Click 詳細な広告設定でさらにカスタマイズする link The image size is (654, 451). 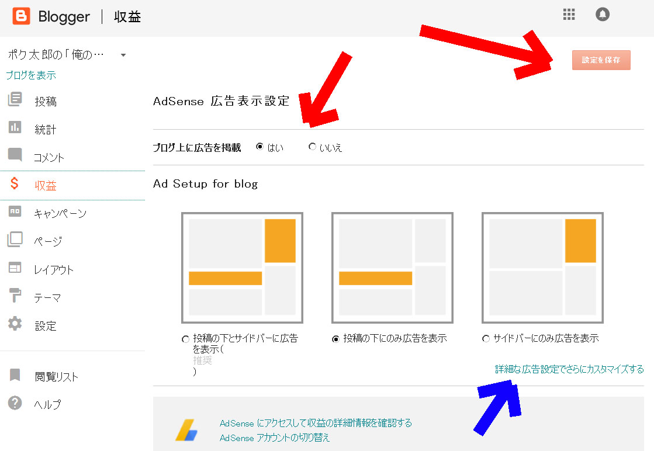point(569,369)
